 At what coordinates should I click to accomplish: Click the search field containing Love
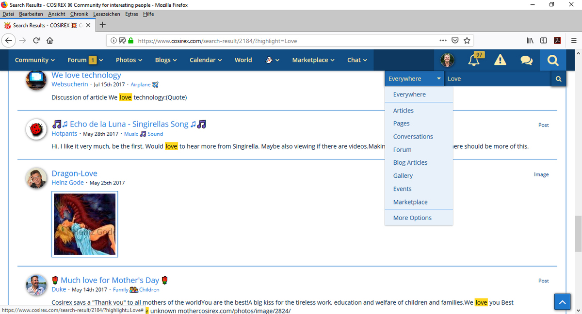click(x=498, y=79)
